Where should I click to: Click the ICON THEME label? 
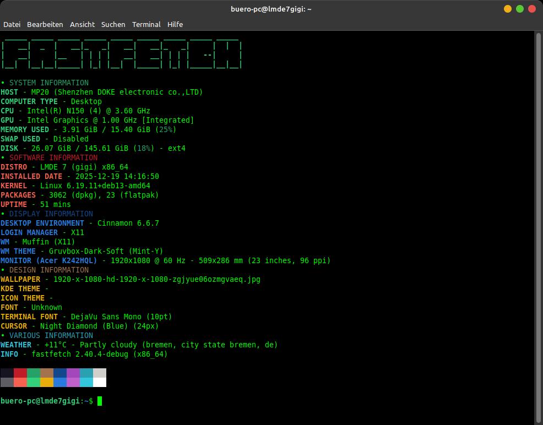23,298
